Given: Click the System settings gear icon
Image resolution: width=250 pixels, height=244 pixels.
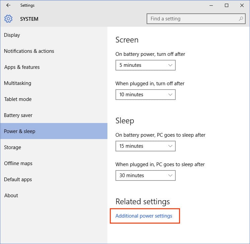Looking at the screenshot, I should pyautogui.click(x=9, y=19).
